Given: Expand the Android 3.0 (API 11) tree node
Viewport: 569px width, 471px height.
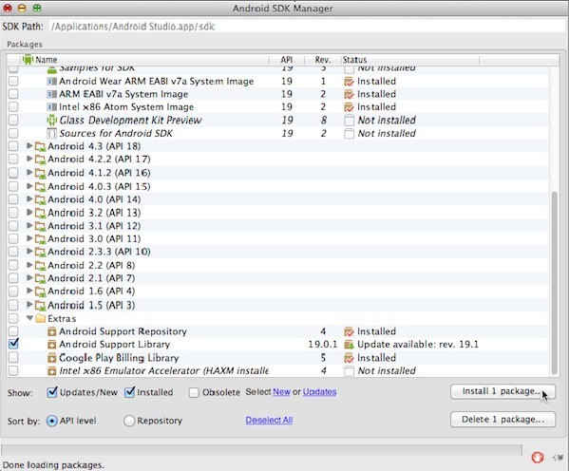Looking at the screenshot, I should [x=29, y=238].
